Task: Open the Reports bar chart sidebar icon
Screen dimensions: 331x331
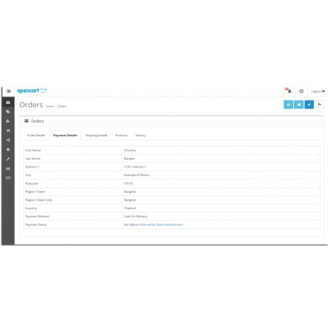Action: point(8,168)
